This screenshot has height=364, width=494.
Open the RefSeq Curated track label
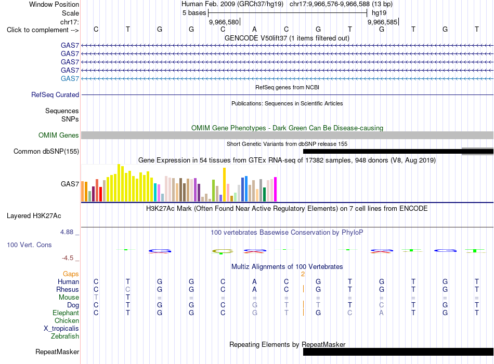point(55,95)
